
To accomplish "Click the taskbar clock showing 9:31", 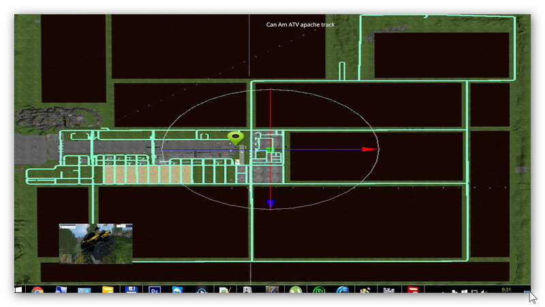I will [x=505, y=290].
